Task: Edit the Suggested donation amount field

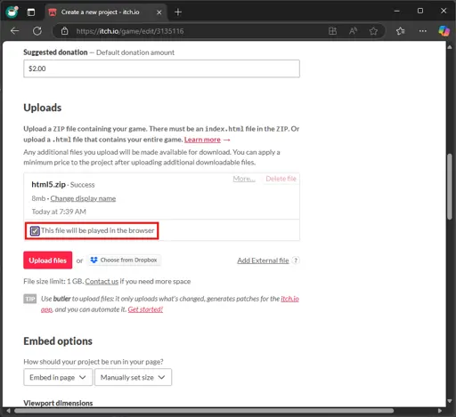Action: [x=161, y=68]
